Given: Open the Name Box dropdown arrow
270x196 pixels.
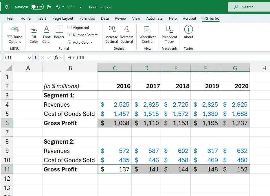Looking at the screenshot, I should [29, 58].
